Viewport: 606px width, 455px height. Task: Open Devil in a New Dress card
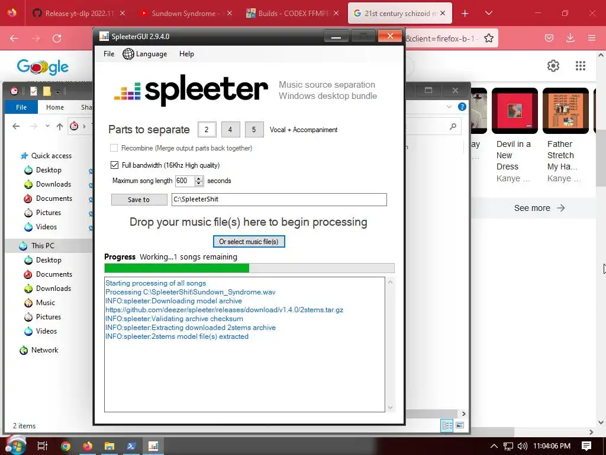(514, 136)
